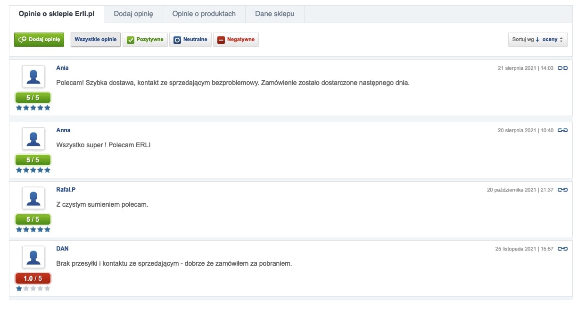Open permalink icon for DAN's review
The image size is (586, 311).
pos(562,249)
